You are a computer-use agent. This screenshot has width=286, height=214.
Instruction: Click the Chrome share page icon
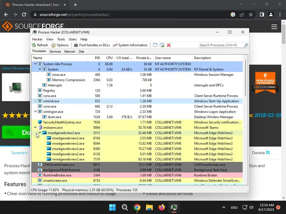pyautogui.click(x=242, y=14)
